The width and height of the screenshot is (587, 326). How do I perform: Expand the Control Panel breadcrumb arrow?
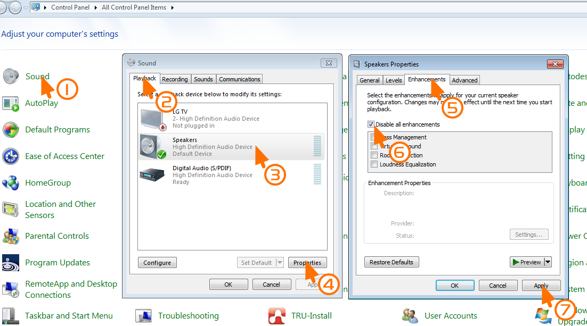tap(95, 7)
